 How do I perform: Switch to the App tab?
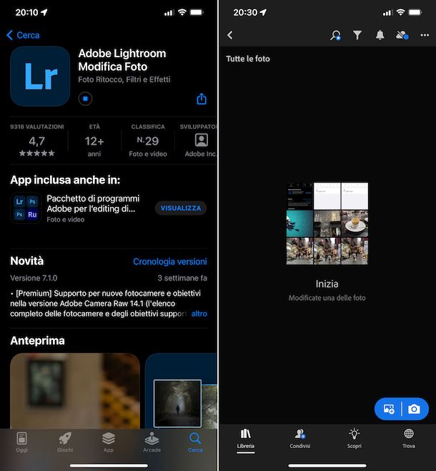(x=108, y=442)
